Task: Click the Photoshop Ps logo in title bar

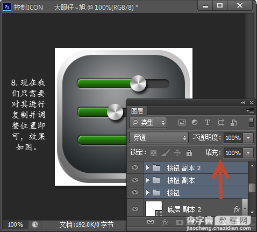Action: (x=7, y=7)
